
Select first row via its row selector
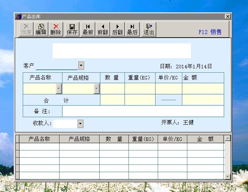coord(18,146)
